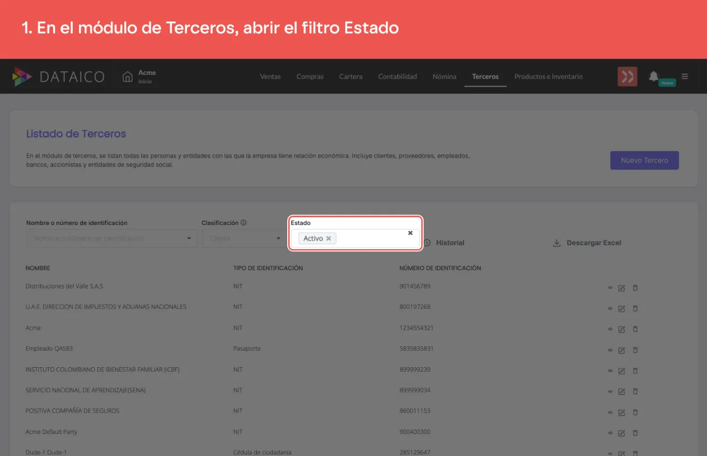This screenshot has height=456, width=707.
Task: Edit the Empleado QA583 row
Action: click(x=621, y=350)
